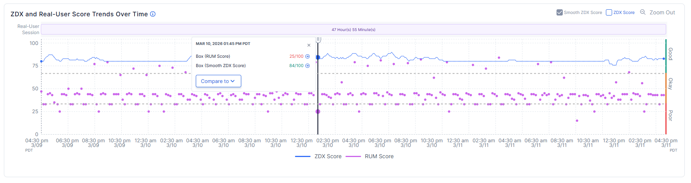Click the Poor range label

pyautogui.click(x=670, y=116)
